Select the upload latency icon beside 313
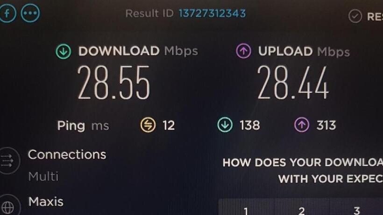This screenshot has height=215, width=383. point(302,125)
